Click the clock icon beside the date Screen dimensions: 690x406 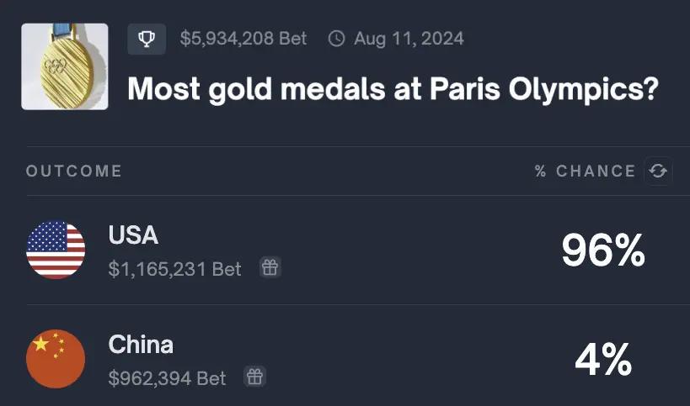click(336, 39)
